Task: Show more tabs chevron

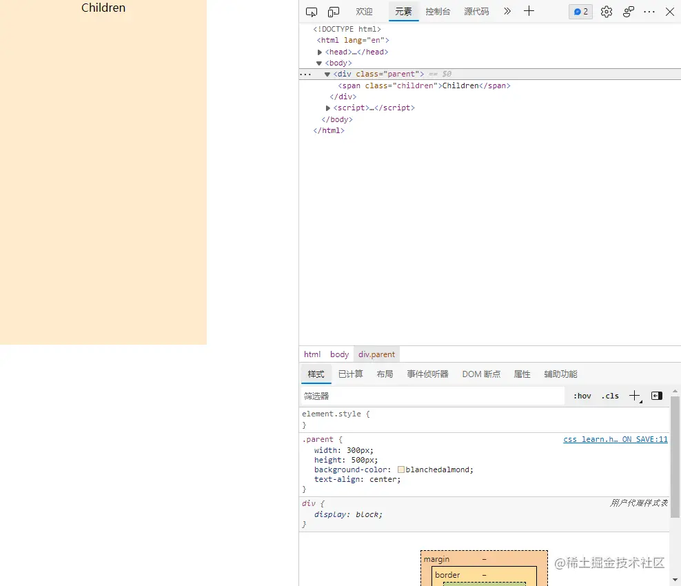Action: (x=507, y=11)
